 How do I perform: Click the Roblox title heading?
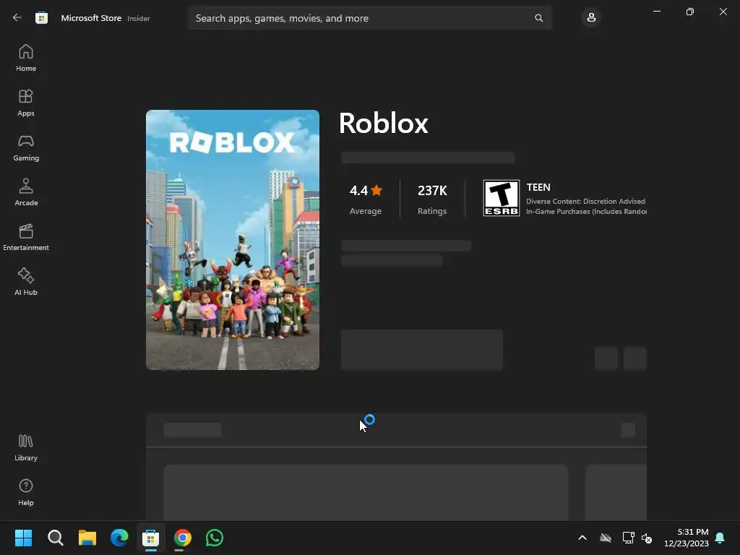[x=383, y=123]
